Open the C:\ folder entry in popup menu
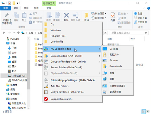The height and width of the screenshot is (114, 151). (x=72, y=24)
